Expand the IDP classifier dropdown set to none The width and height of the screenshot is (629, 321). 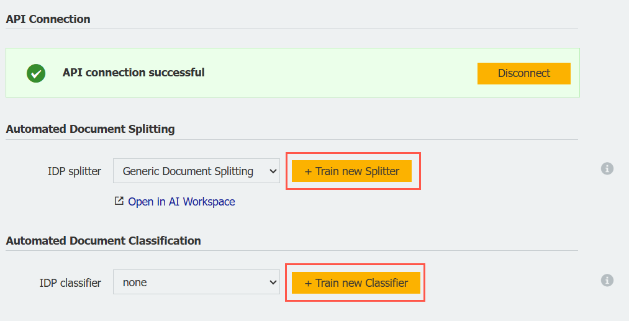pyautogui.click(x=196, y=283)
